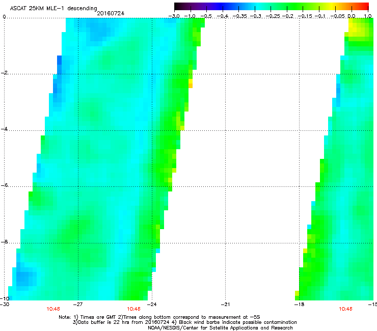Click the "ASCAT 25KM MLE-1 descending" title
Image resolution: width=377 pixels, height=331 pixels.
(x=53, y=8)
